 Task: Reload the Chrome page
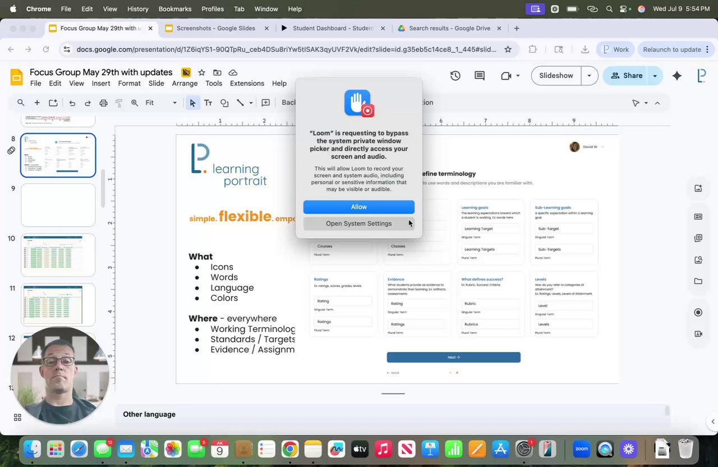coord(46,49)
